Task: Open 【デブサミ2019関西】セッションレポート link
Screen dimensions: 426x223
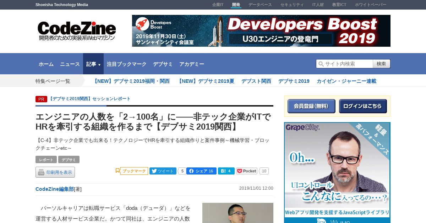Action: click(x=89, y=99)
